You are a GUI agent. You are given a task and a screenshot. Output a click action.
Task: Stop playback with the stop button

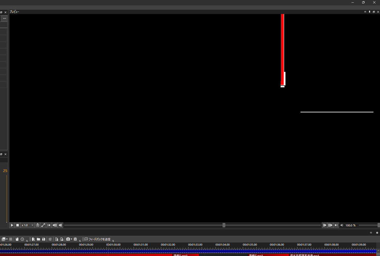(17, 225)
